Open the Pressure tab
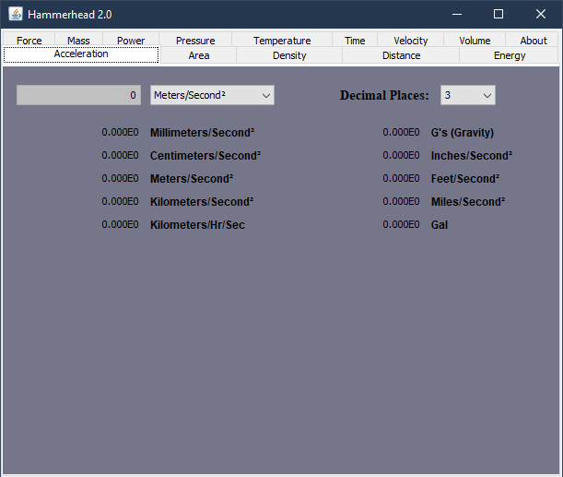This screenshot has height=477, width=563. [x=195, y=41]
